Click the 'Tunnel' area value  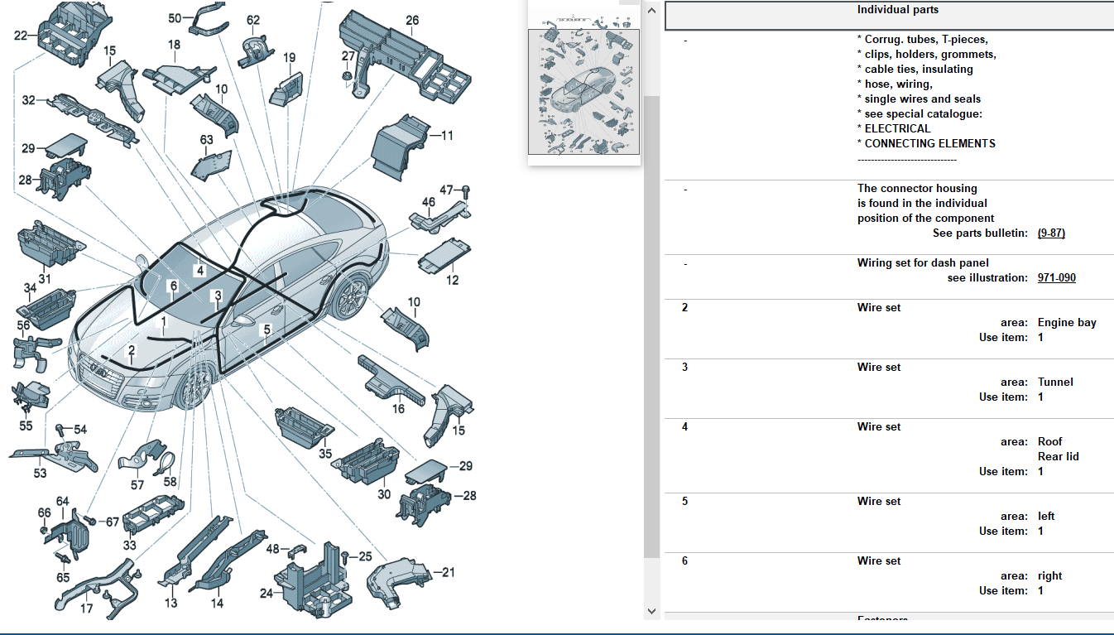coord(1055,382)
